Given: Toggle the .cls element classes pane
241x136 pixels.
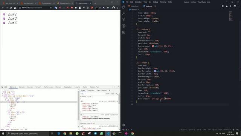Looking at the screenshot, I should pos(113,94).
